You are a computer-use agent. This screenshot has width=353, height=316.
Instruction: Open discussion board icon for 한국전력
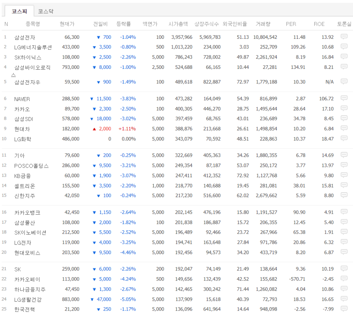344,309
